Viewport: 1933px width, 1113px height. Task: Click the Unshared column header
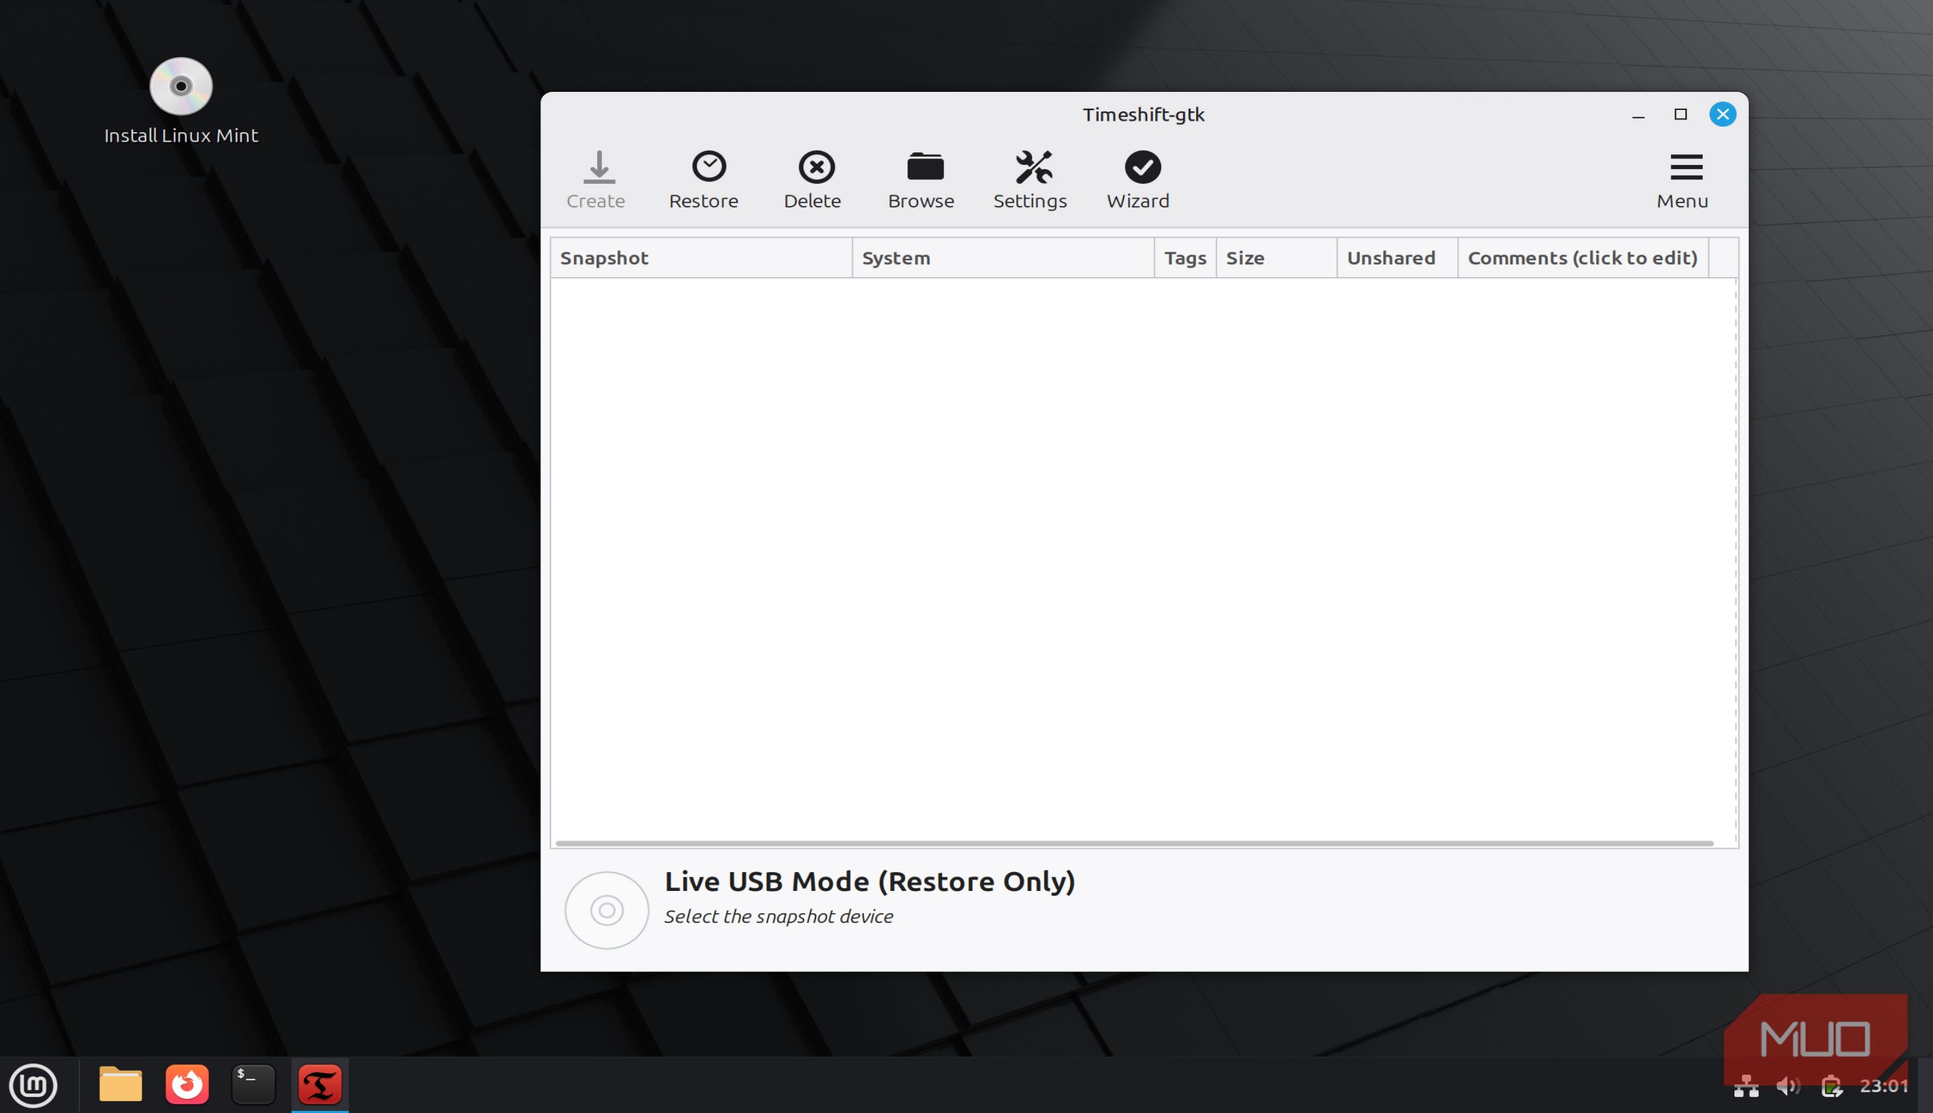pos(1397,258)
